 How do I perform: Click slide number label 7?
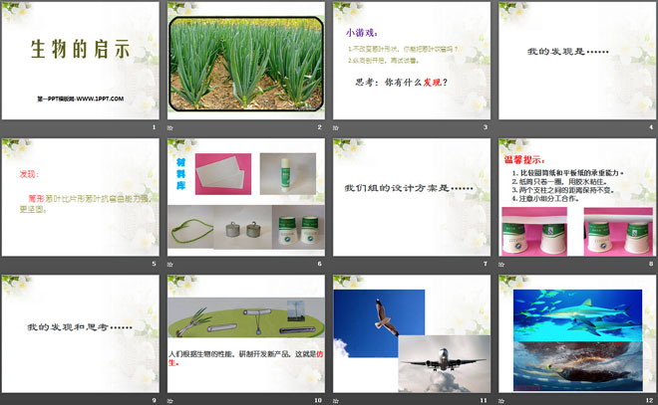click(x=486, y=264)
